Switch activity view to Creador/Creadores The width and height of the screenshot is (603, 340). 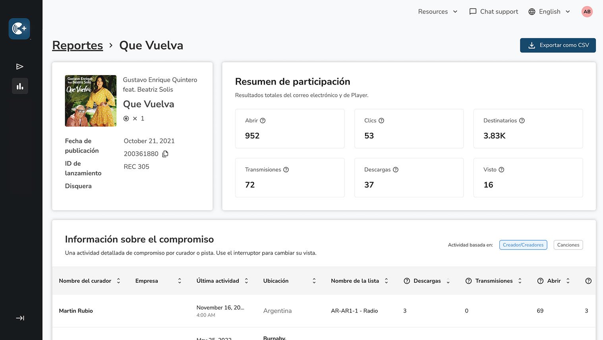pyautogui.click(x=523, y=245)
